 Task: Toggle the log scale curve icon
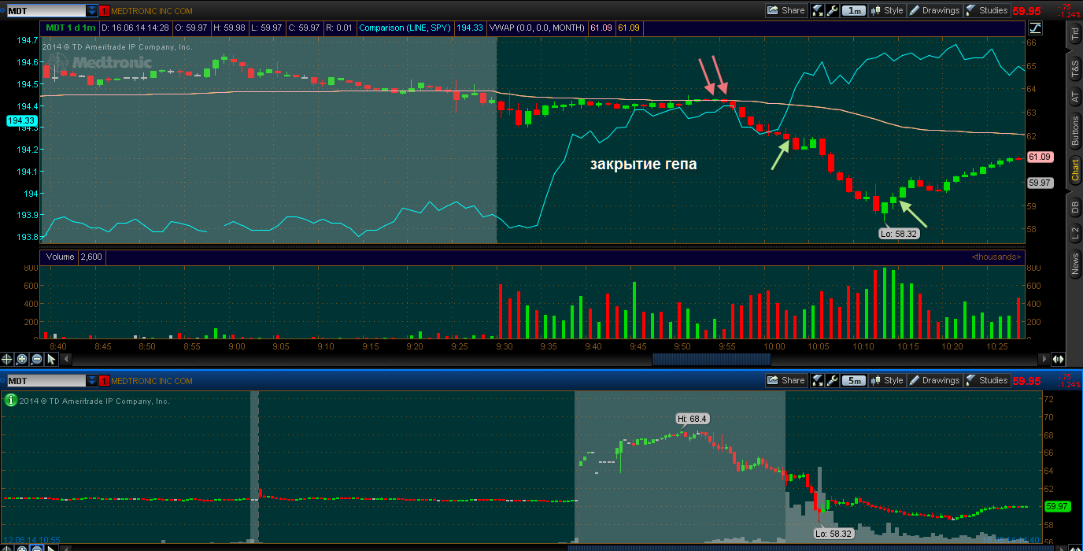tap(1035, 28)
